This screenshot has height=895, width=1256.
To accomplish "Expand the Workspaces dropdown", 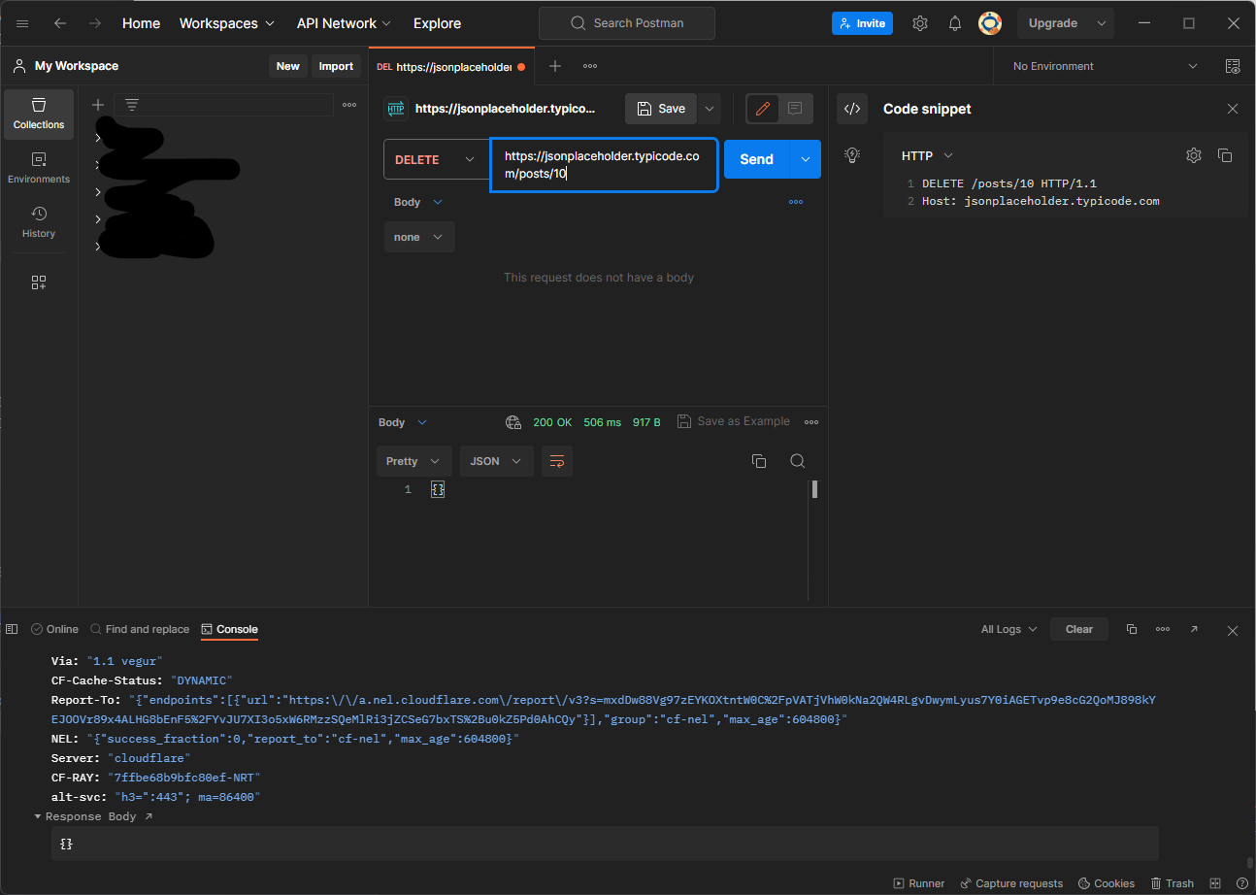I will coord(227,23).
